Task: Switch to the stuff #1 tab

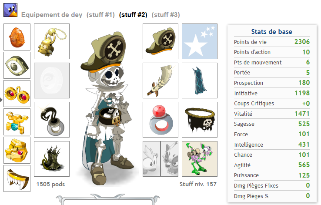Action: click(100, 15)
